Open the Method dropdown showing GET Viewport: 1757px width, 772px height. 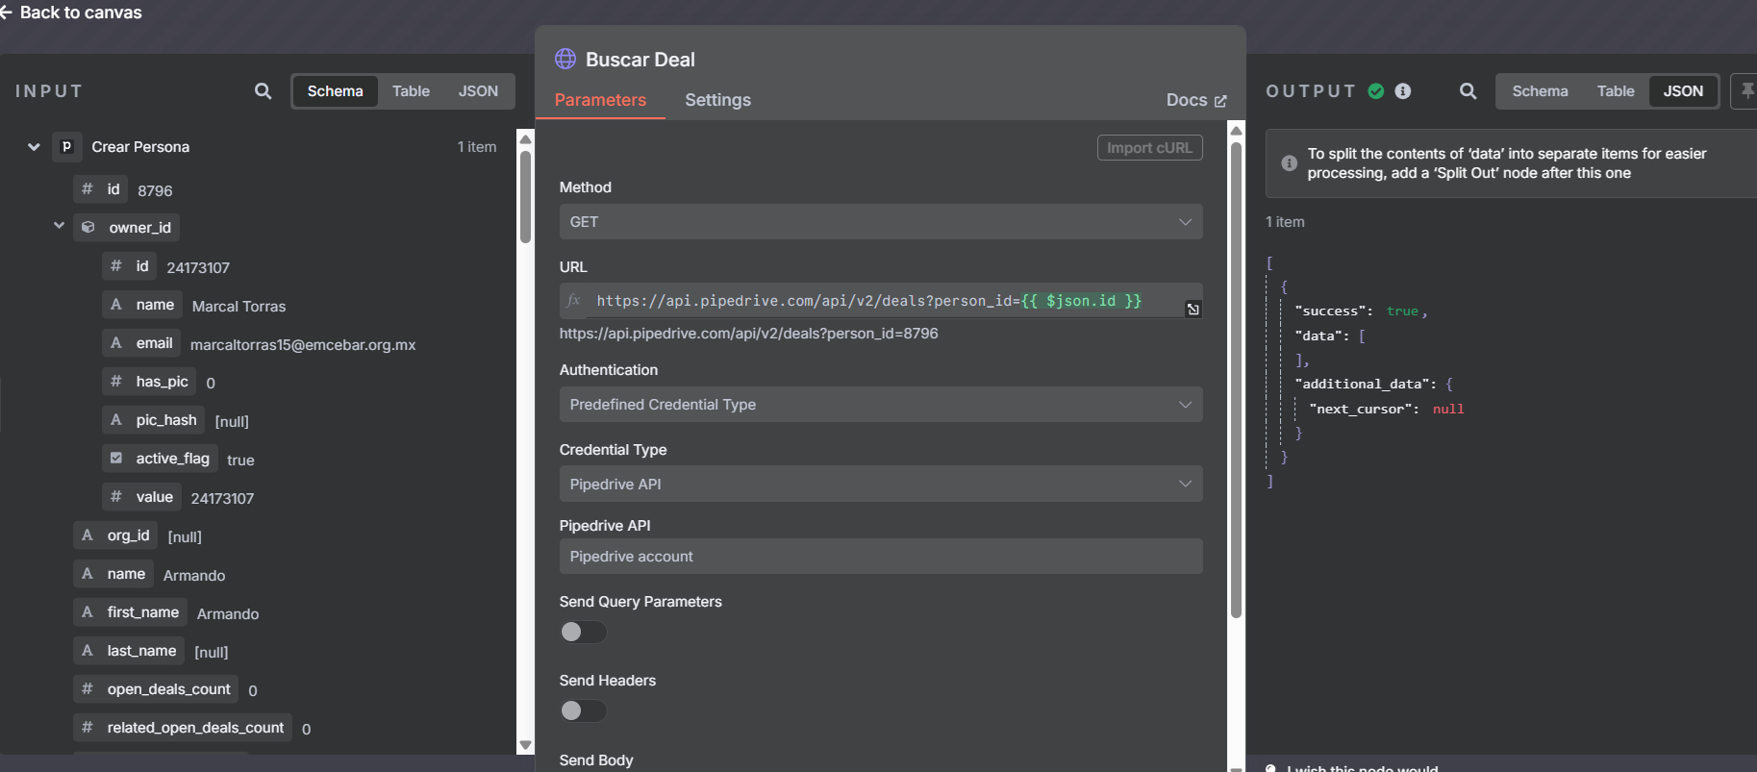coord(881,222)
